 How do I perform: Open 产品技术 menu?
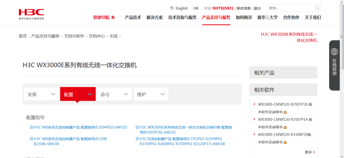(x=133, y=17)
